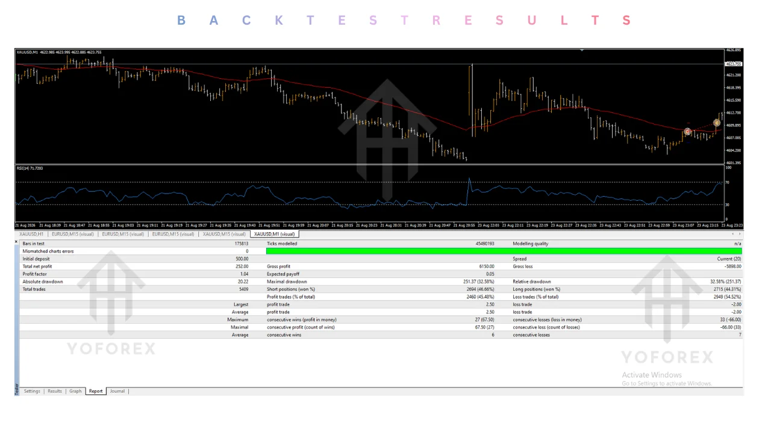The image size is (771, 433).
Task: Click the Loss trades value 2949 (54.52%)
Action: click(728, 296)
